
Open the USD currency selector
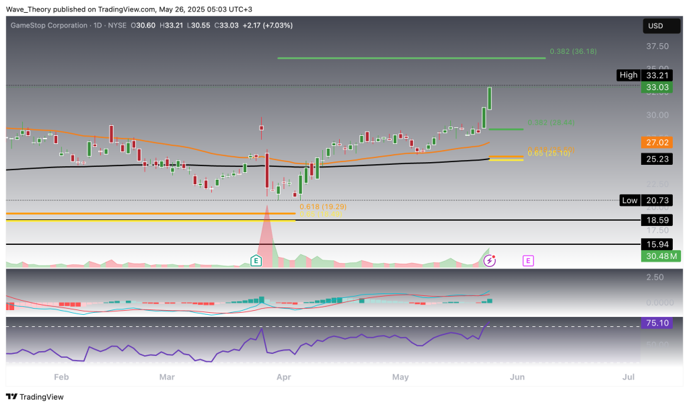click(x=655, y=26)
